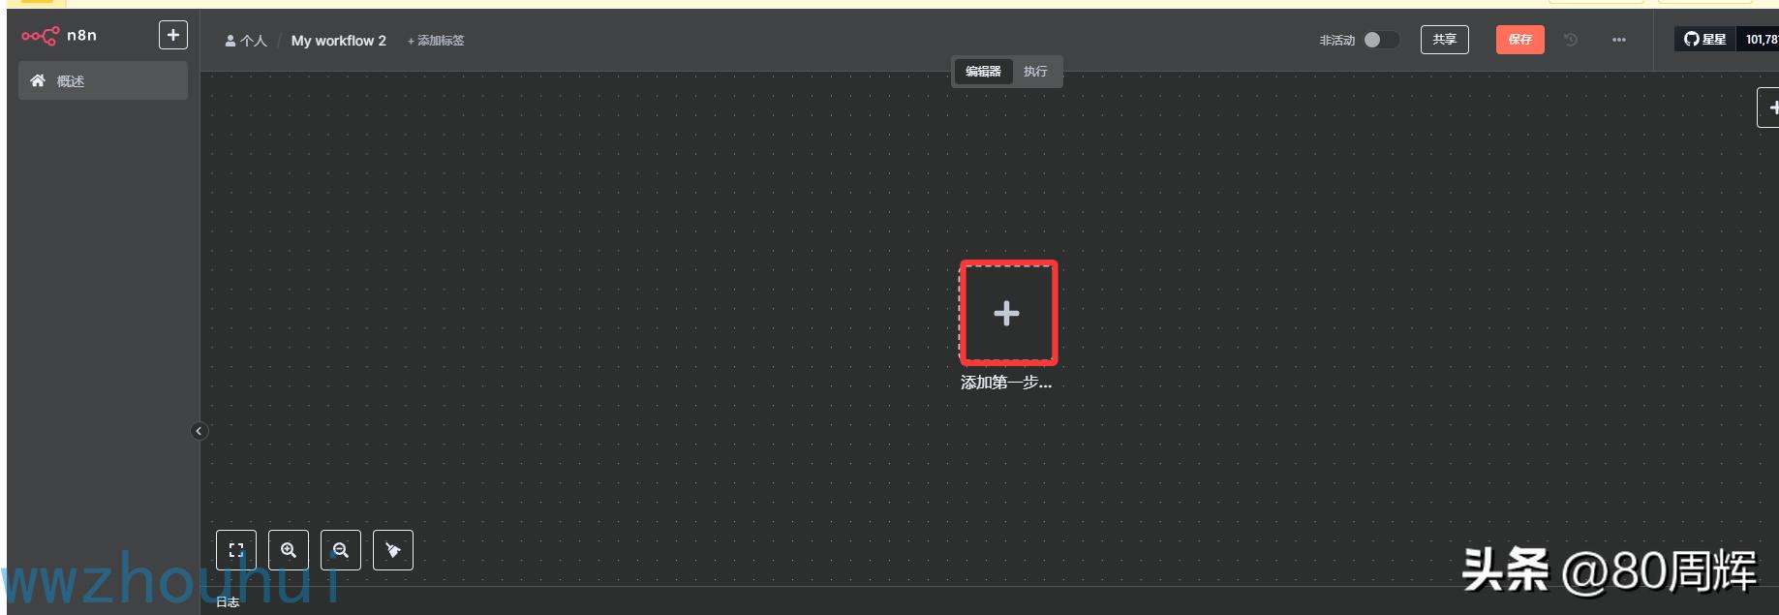The height and width of the screenshot is (615, 1779).
Task: Save the workflow with 保存
Action: point(1519,40)
